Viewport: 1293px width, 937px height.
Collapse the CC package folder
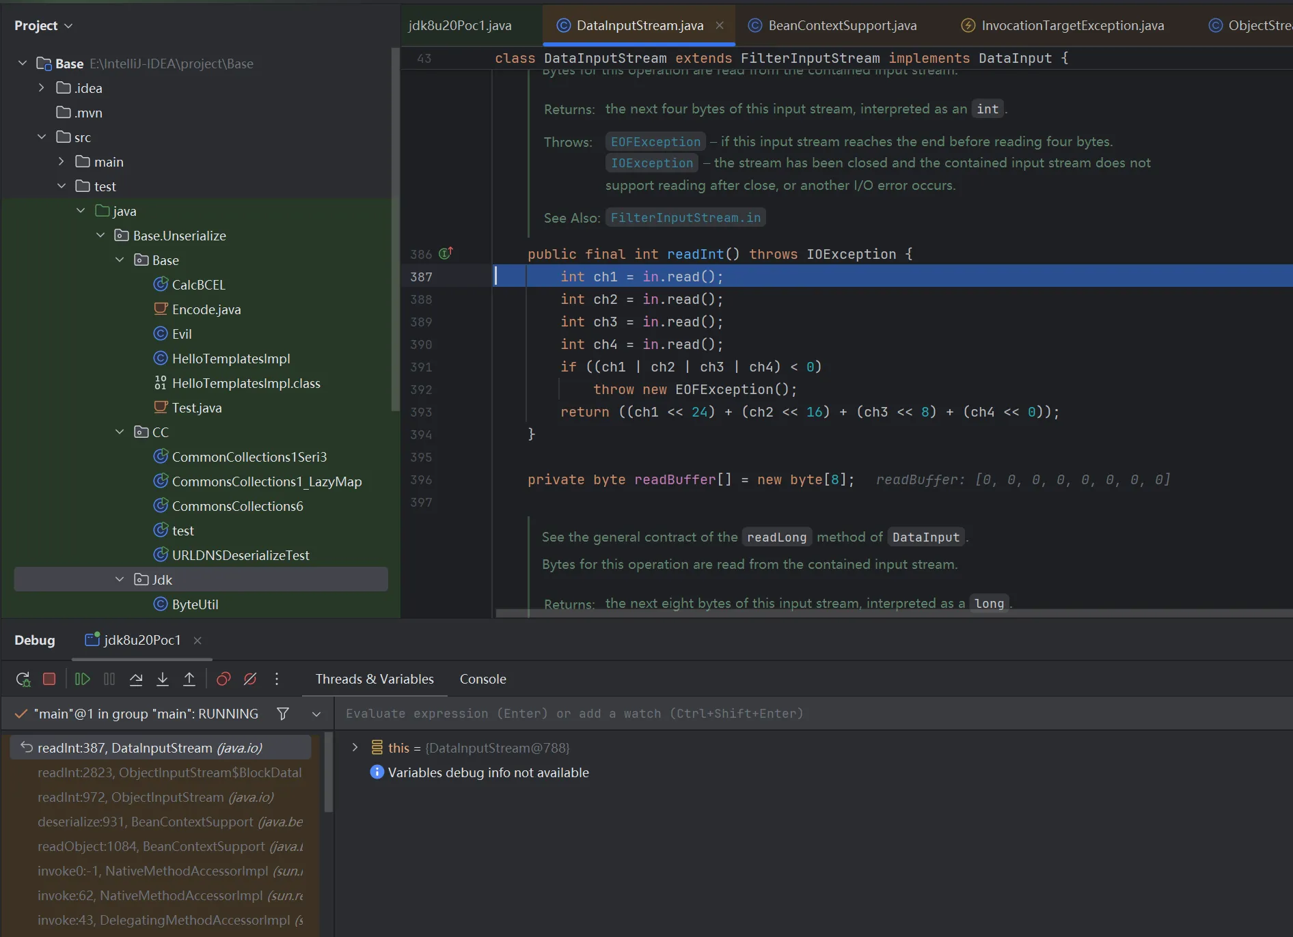click(120, 432)
